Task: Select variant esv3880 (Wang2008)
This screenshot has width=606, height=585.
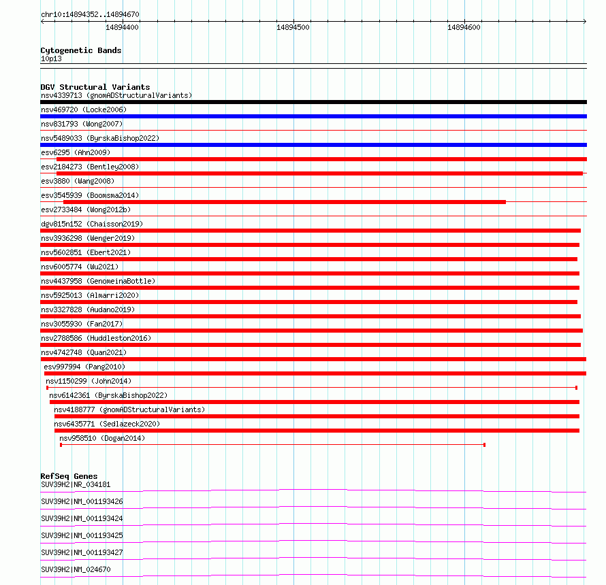Action: pyautogui.click(x=78, y=181)
